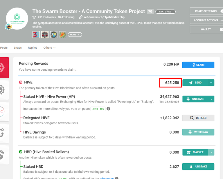Click the profile title The Swarm Booster
The image size is (223, 179).
89,11
